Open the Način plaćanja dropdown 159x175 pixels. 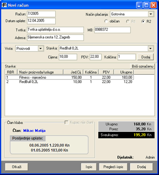151,14
